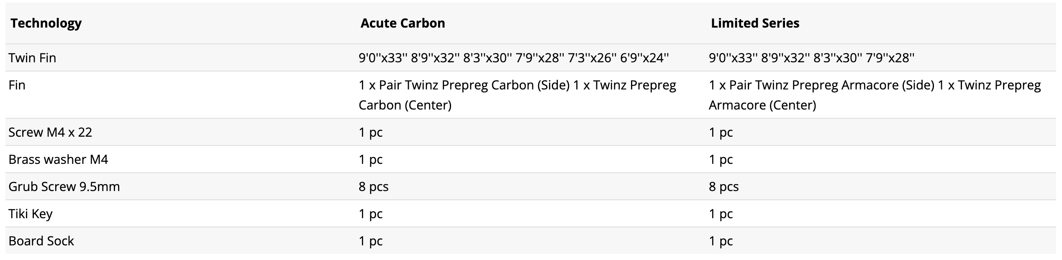Click the Acute Carbon Twin Fin sizes cell
Screen dimensions: 1062x260
tap(514, 58)
